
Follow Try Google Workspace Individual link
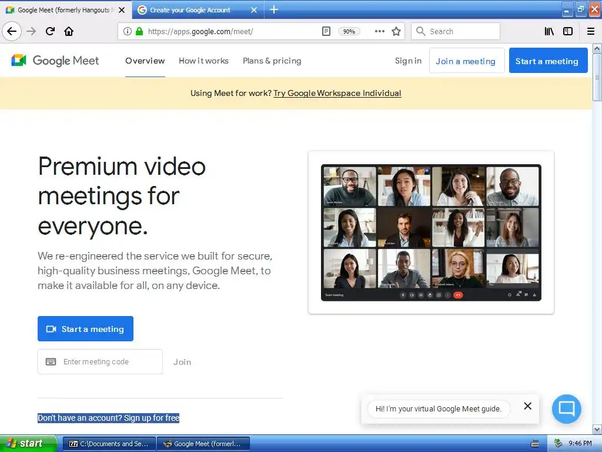(x=337, y=93)
